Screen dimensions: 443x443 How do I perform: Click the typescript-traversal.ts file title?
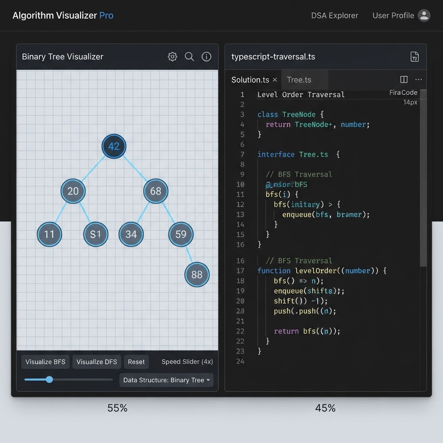pos(273,57)
